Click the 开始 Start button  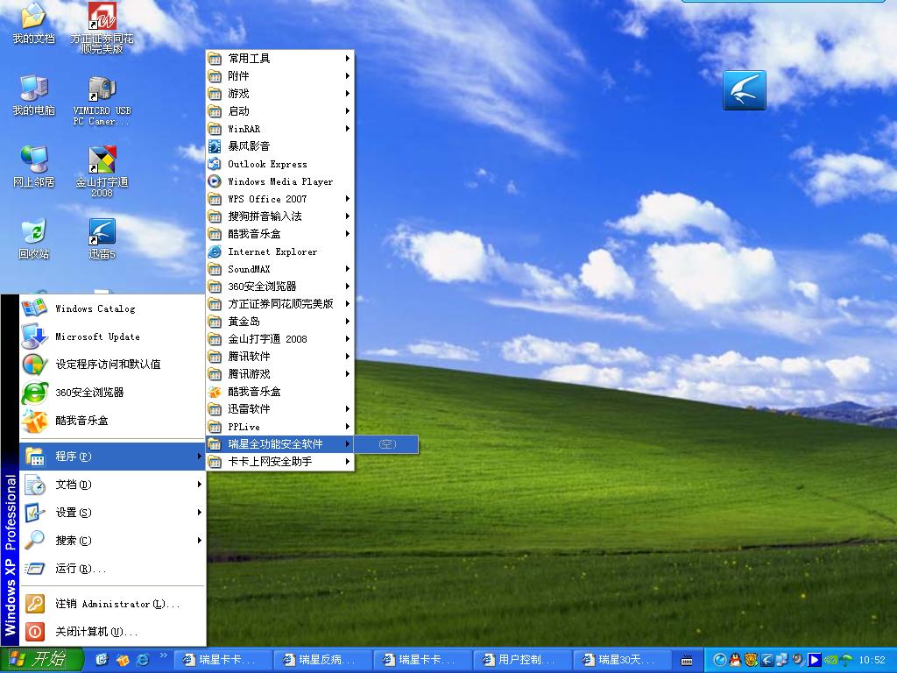point(42,660)
